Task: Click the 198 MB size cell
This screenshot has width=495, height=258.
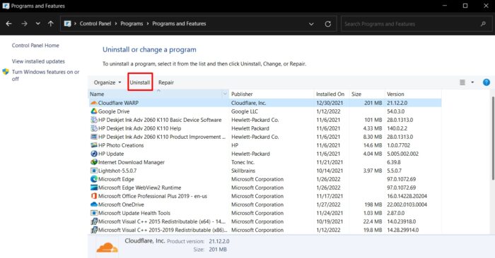Action: pyautogui.click(x=373, y=204)
